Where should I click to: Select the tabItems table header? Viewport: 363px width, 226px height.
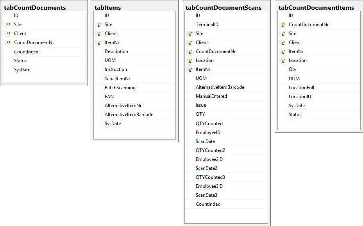pos(108,7)
